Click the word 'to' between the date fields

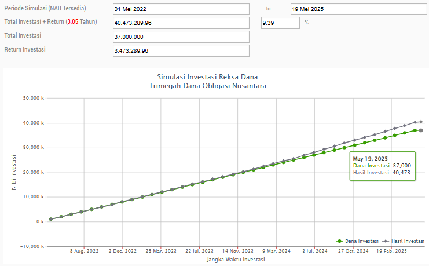(x=268, y=9)
